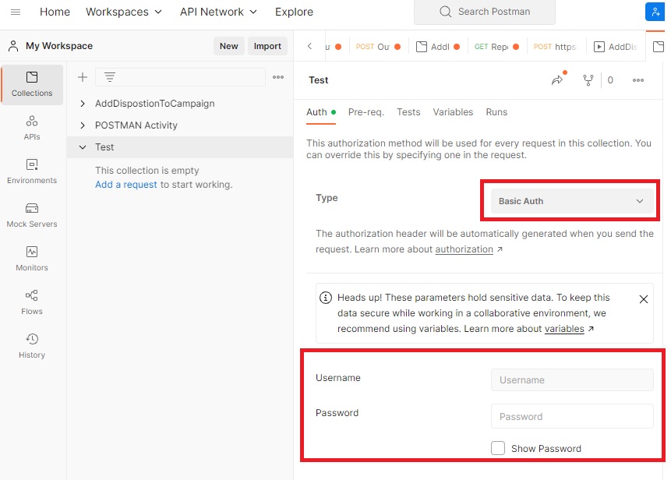Dismiss the Heads up notice
671x480 pixels.
pos(644,299)
